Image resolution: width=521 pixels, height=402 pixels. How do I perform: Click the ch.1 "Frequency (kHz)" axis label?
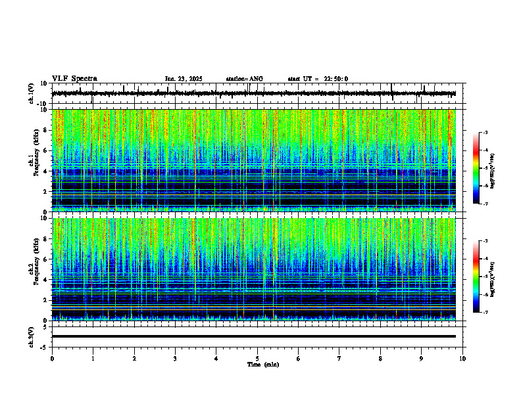36,153
